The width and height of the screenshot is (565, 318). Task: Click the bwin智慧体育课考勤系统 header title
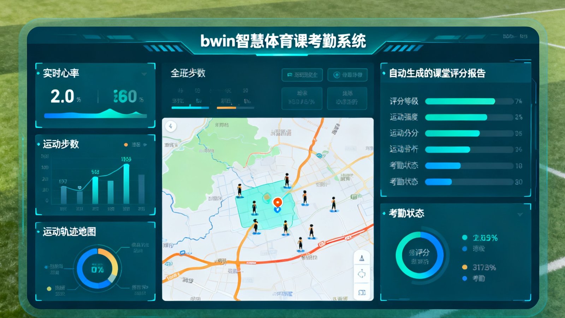283,41
